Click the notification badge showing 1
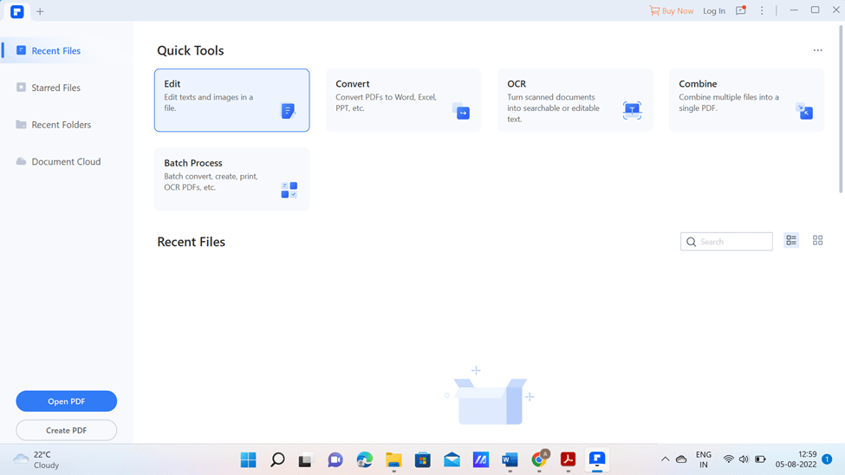 [x=827, y=459]
